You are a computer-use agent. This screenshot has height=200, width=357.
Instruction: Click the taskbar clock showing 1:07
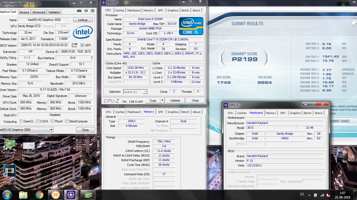pos(342,195)
